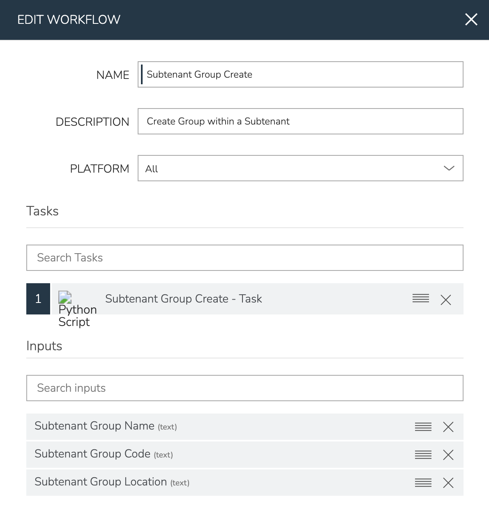Remove the Subtenant Group Name input

tap(448, 427)
